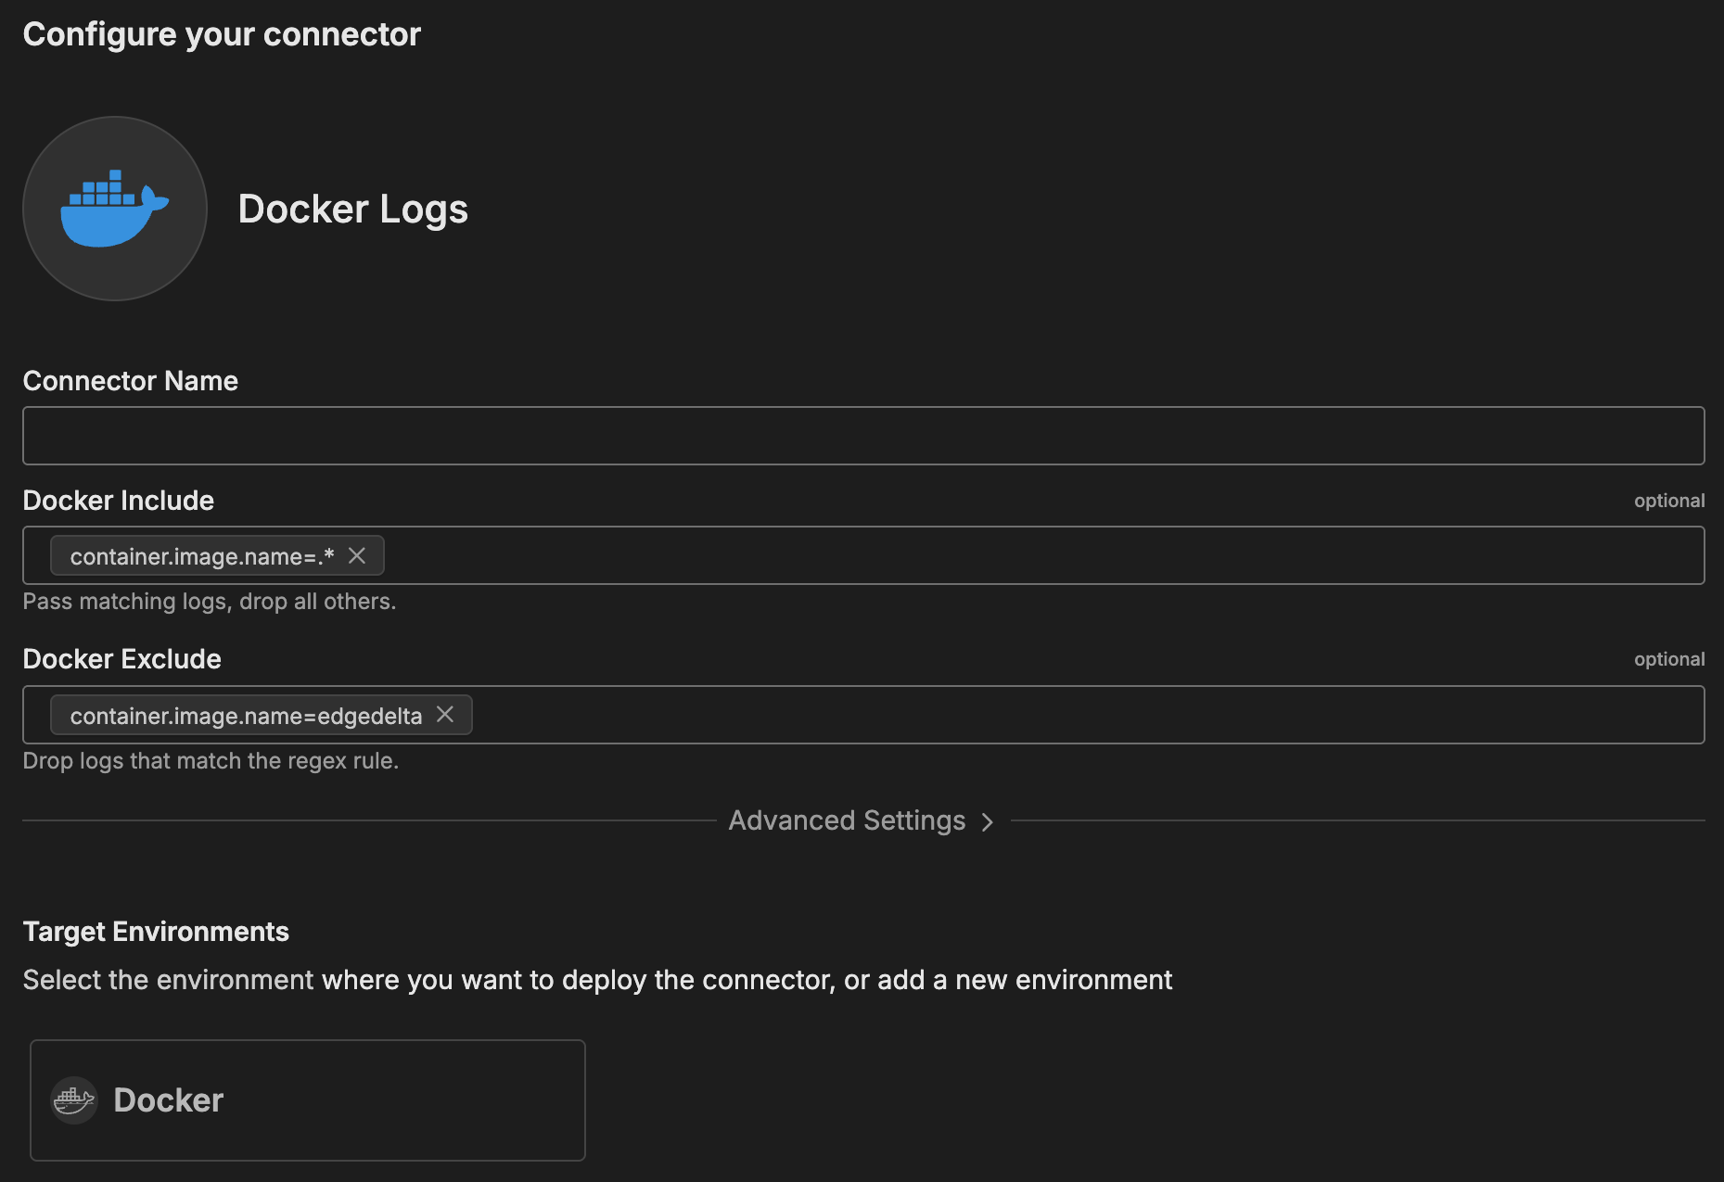This screenshot has height=1182, width=1724.
Task: Click the container.image.name=edgedelta tag text
Action: pyautogui.click(x=246, y=716)
